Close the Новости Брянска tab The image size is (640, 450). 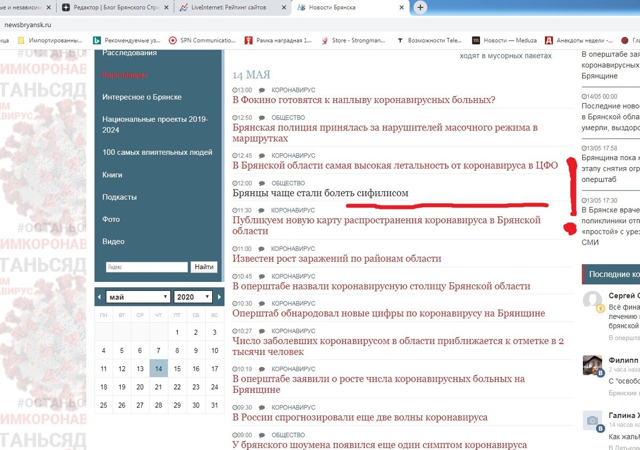[x=401, y=7]
